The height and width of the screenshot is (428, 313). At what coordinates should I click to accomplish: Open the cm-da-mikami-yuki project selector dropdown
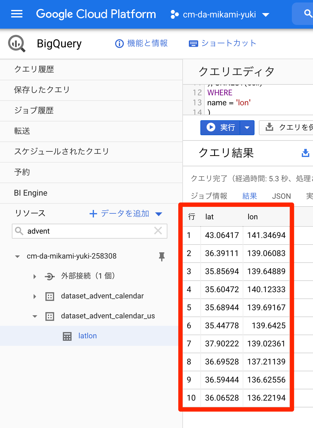pos(266,14)
